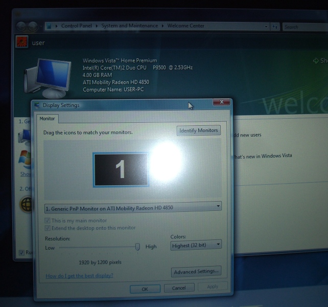Expand arrow after System and Maintenance breadcrumb
The width and height of the screenshot is (328, 307).
click(x=163, y=26)
